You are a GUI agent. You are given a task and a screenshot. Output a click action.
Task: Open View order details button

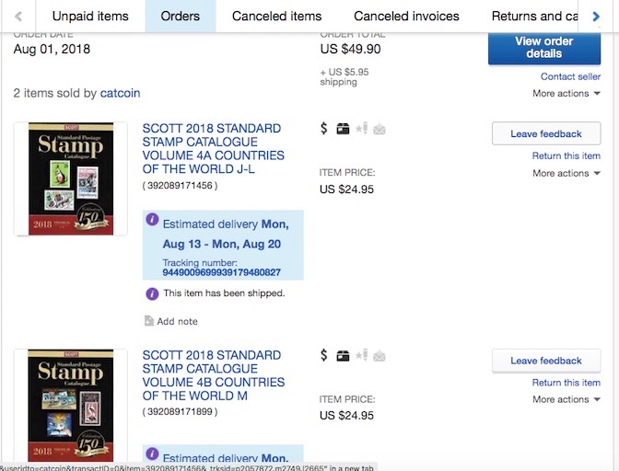[544, 48]
